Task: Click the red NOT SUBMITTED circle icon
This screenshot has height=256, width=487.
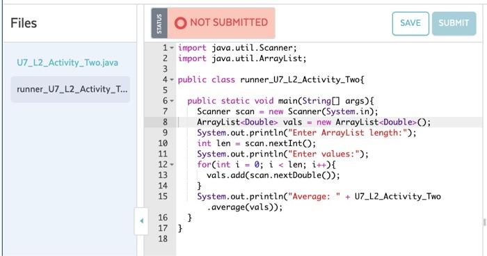Action: pyautogui.click(x=180, y=23)
